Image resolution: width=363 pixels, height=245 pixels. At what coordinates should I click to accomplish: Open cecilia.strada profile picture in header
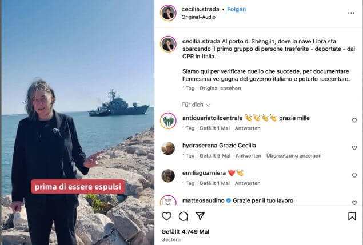click(168, 13)
